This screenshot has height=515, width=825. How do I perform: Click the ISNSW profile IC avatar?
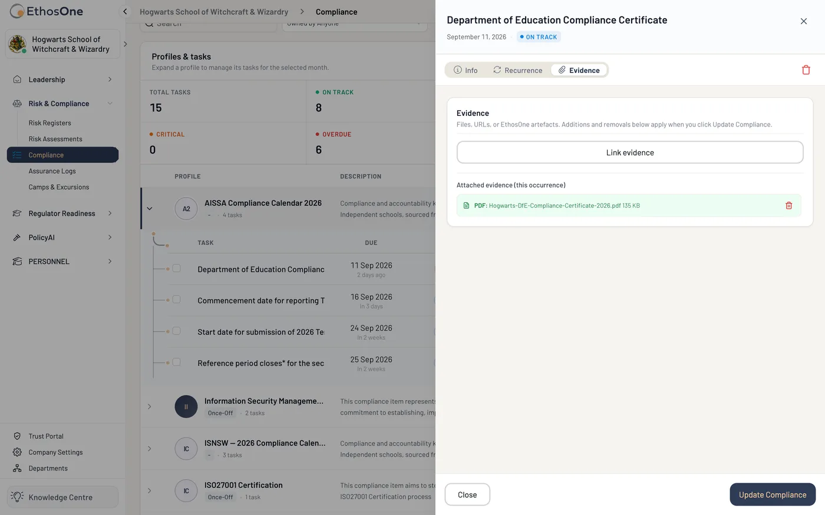click(186, 448)
